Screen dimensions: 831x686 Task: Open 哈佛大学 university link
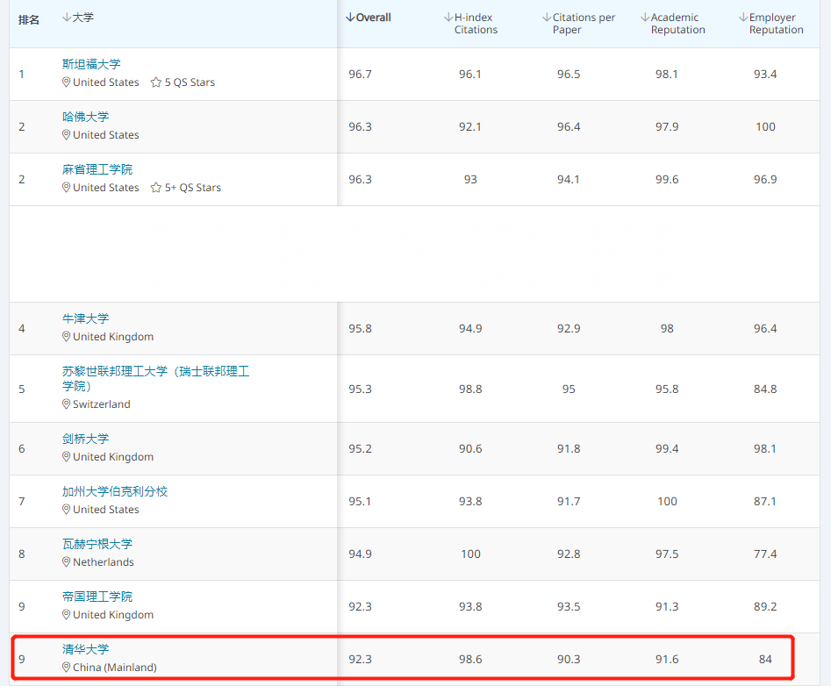85,117
